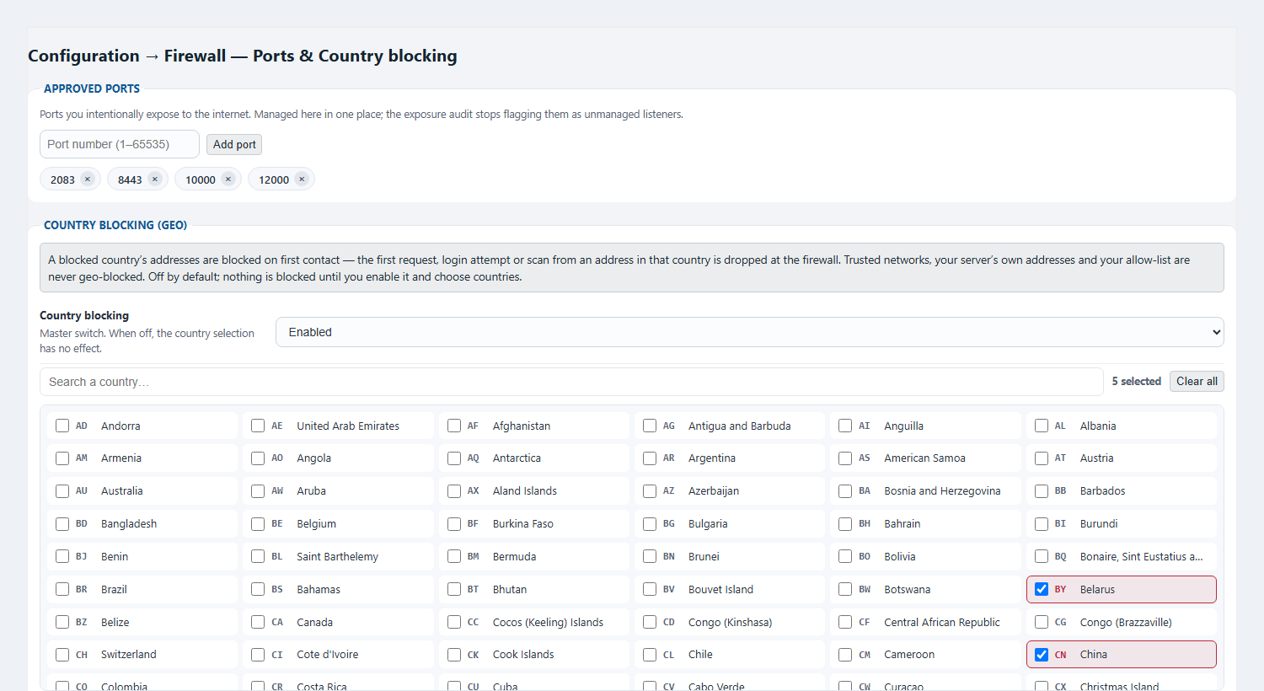This screenshot has height=691, width=1264.
Task: Remove approved port 2083 chip
Action: point(87,179)
